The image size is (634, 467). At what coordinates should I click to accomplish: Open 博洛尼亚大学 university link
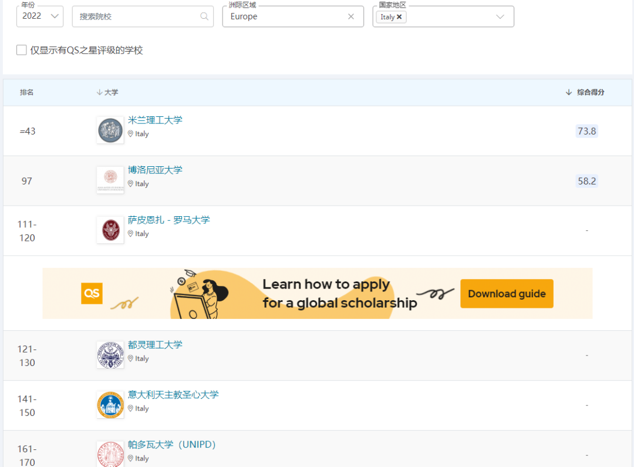click(x=155, y=170)
